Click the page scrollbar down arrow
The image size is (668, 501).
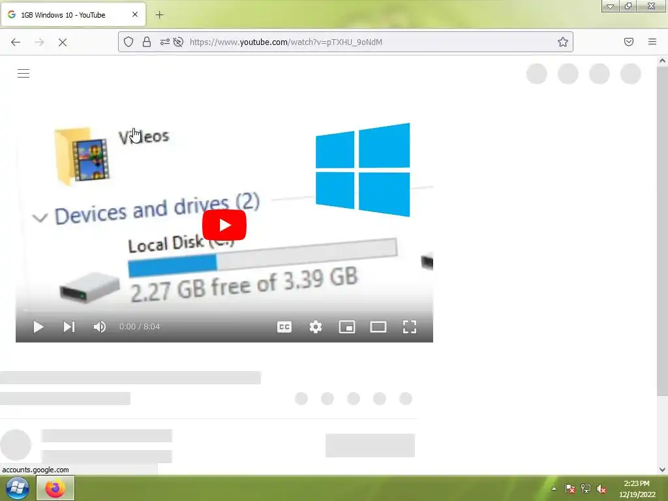663,470
